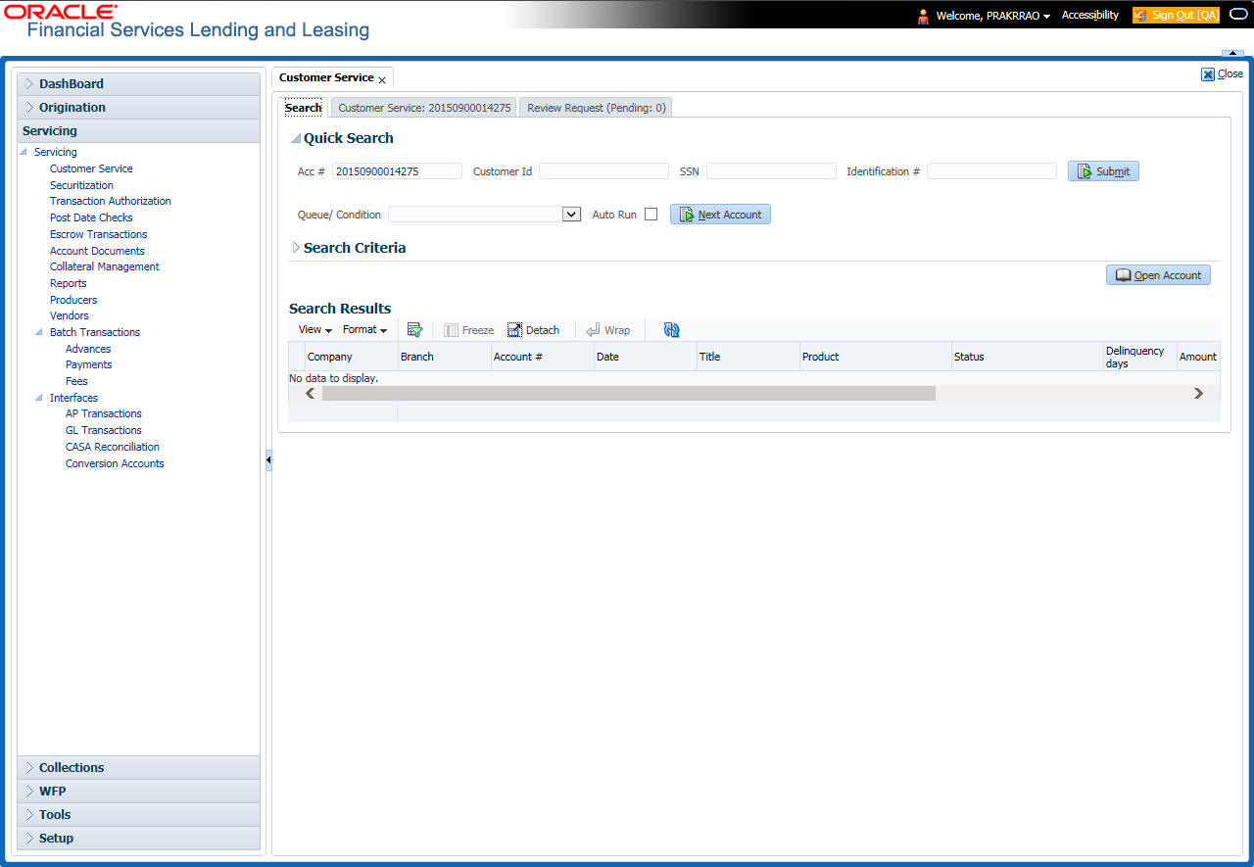Expand the Tools accordion panel
This screenshot has height=867, width=1254.
coord(138,815)
